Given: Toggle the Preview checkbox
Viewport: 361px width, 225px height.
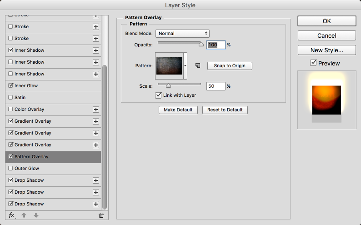Looking at the screenshot, I should coord(313,63).
